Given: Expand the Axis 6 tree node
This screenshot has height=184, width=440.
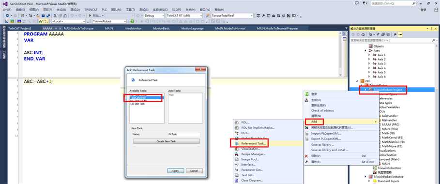Looking at the screenshot, I should [x=369, y=77].
